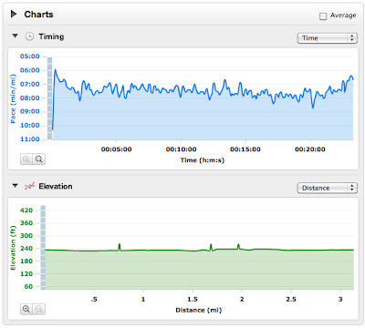Click the pace line peak at chart start
The height and width of the screenshot is (328, 365).
pos(55,70)
